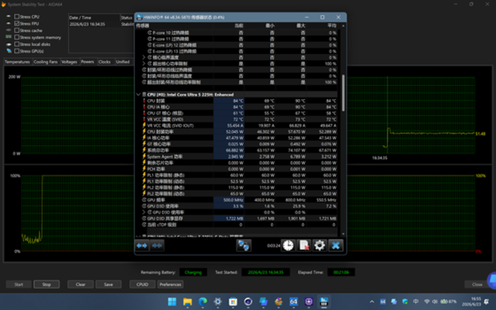
Task: Select the Powers tab
Action: click(87, 61)
